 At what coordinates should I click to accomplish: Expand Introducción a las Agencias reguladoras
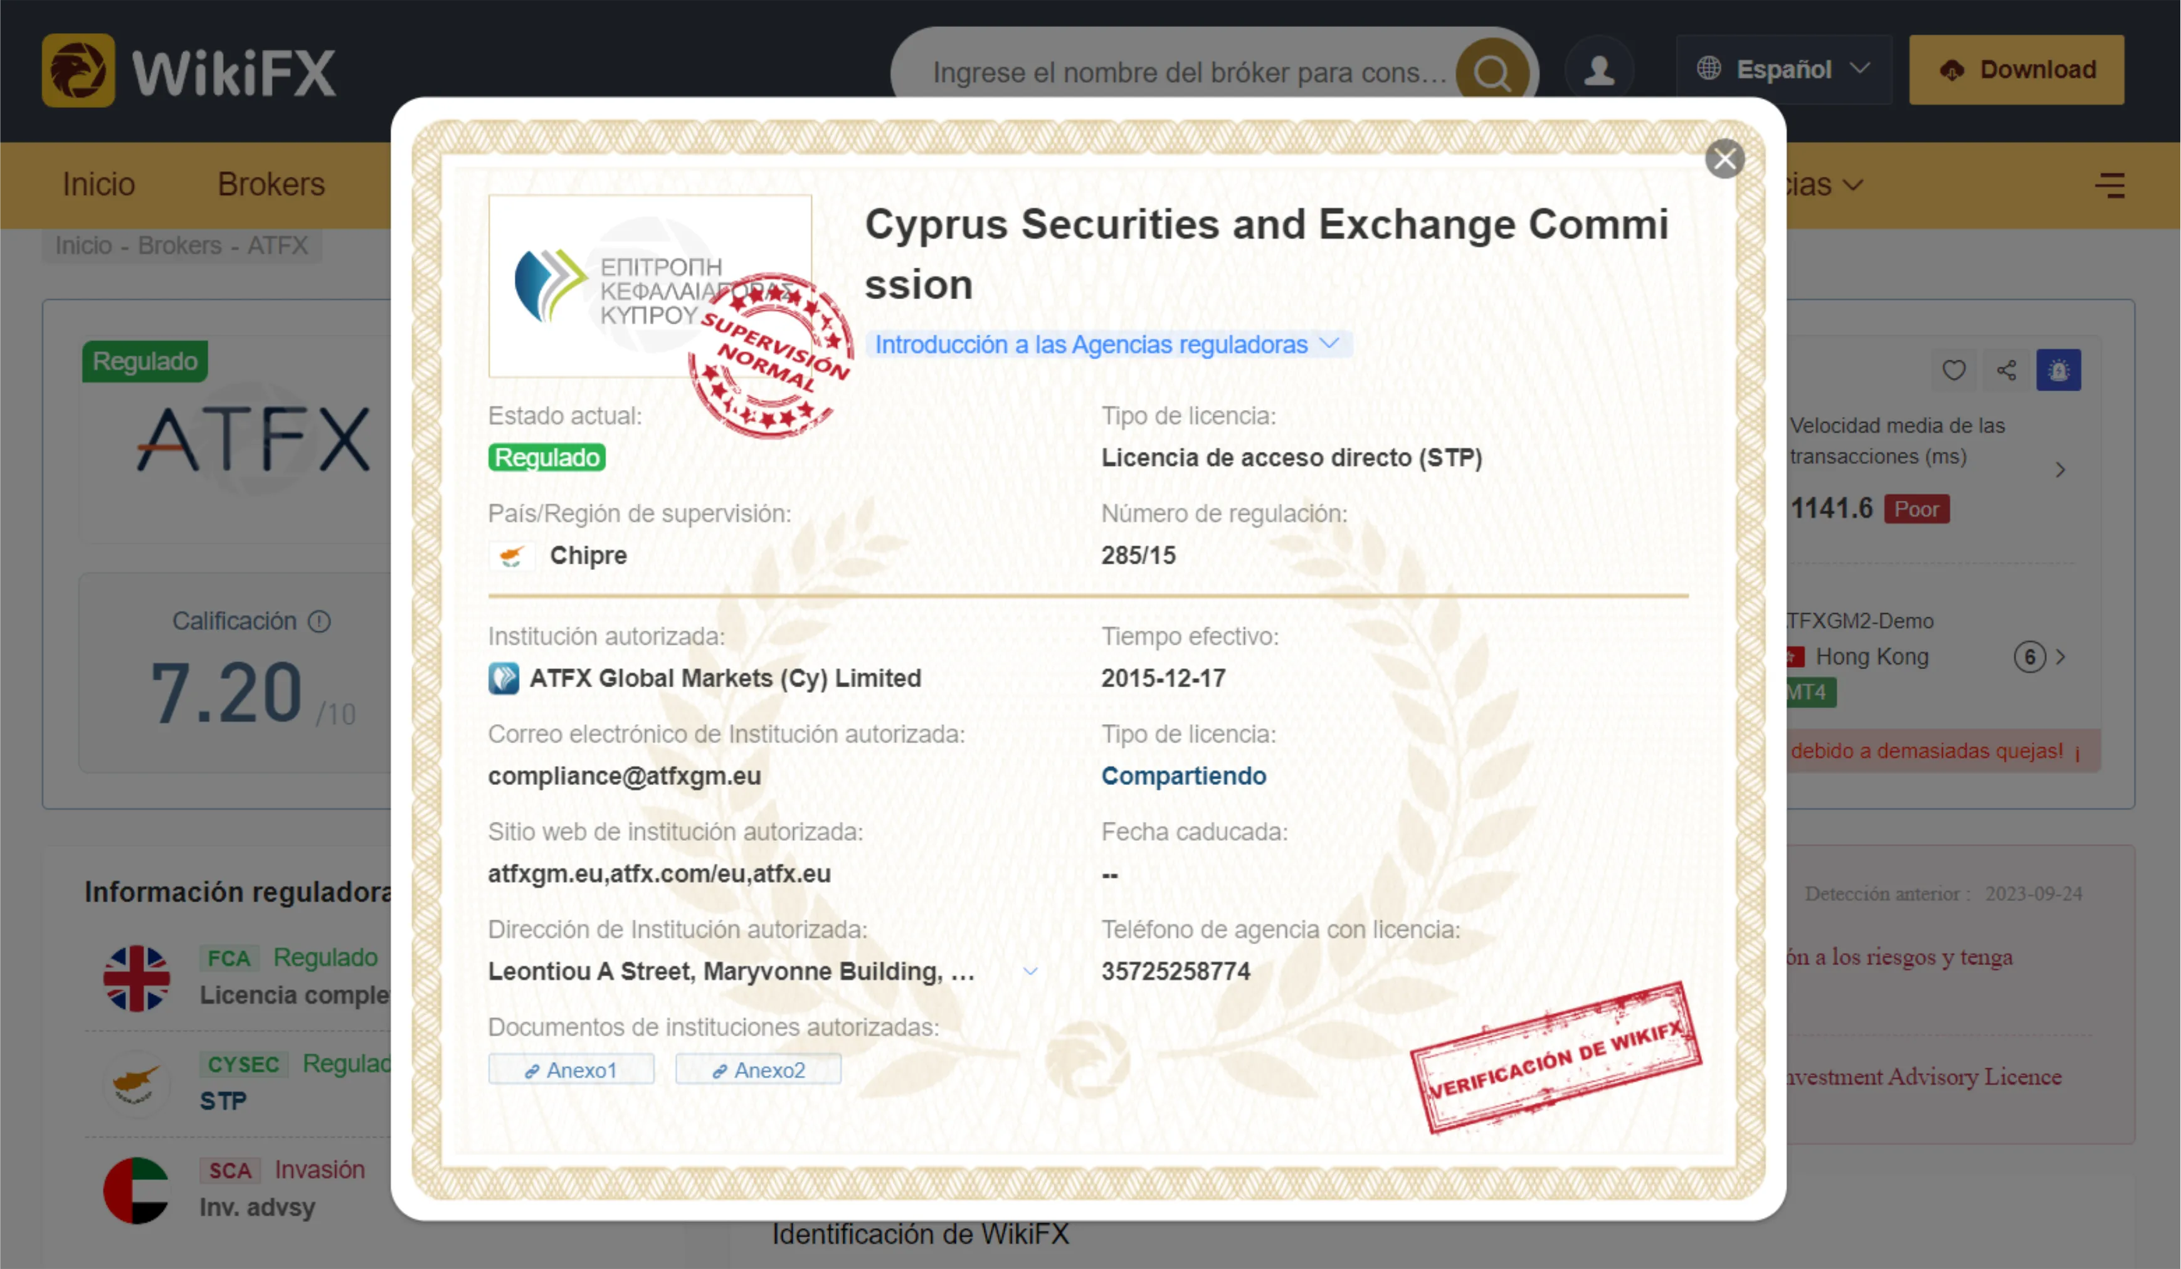tap(1109, 344)
